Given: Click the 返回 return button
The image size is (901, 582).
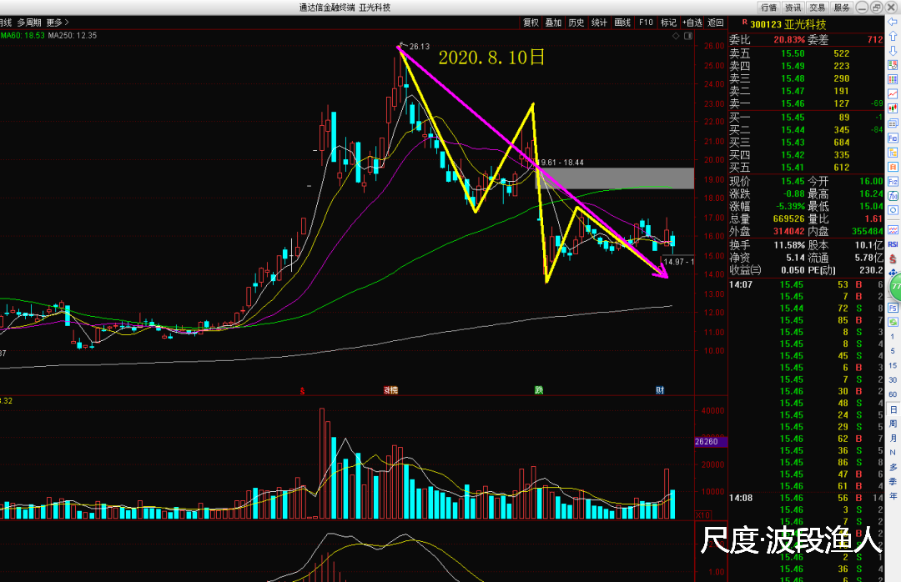Looking at the screenshot, I should pos(716,23).
